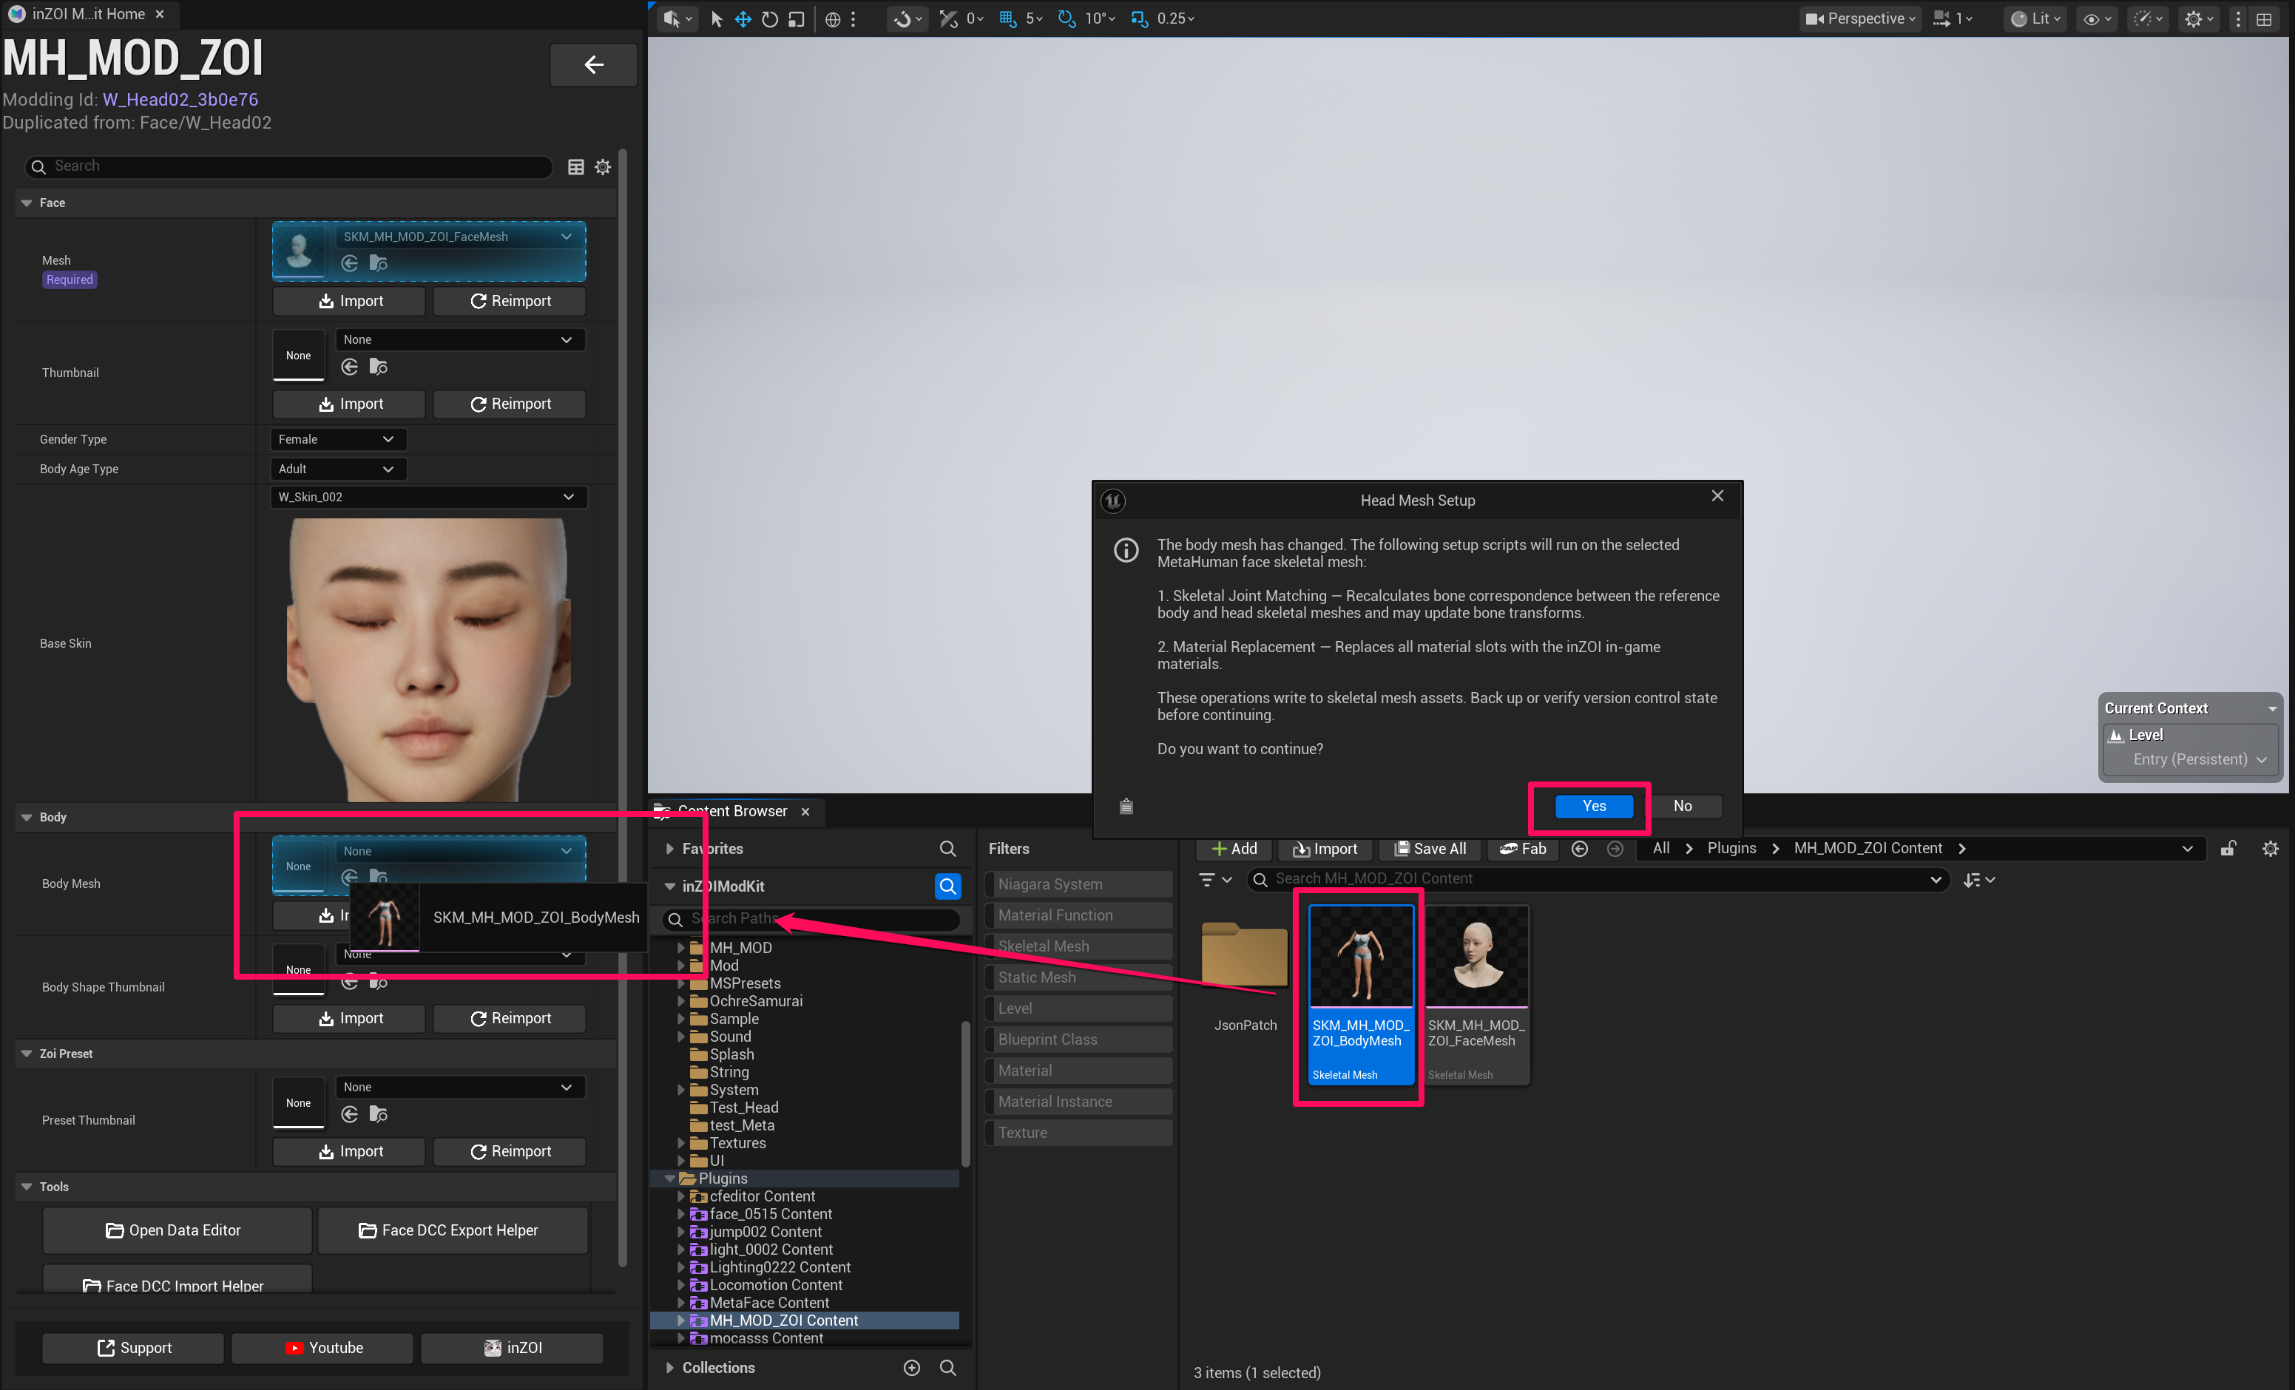This screenshot has height=1390, width=2295.
Task: Confirm the Head Mesh Setup with Yes
Action: [x=1594, y=806]
